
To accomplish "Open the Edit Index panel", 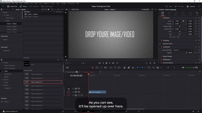I will (x=34, y=6).
